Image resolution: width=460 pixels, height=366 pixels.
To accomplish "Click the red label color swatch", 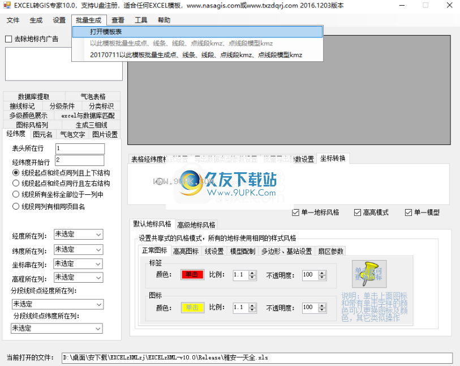I will point(192,275).
